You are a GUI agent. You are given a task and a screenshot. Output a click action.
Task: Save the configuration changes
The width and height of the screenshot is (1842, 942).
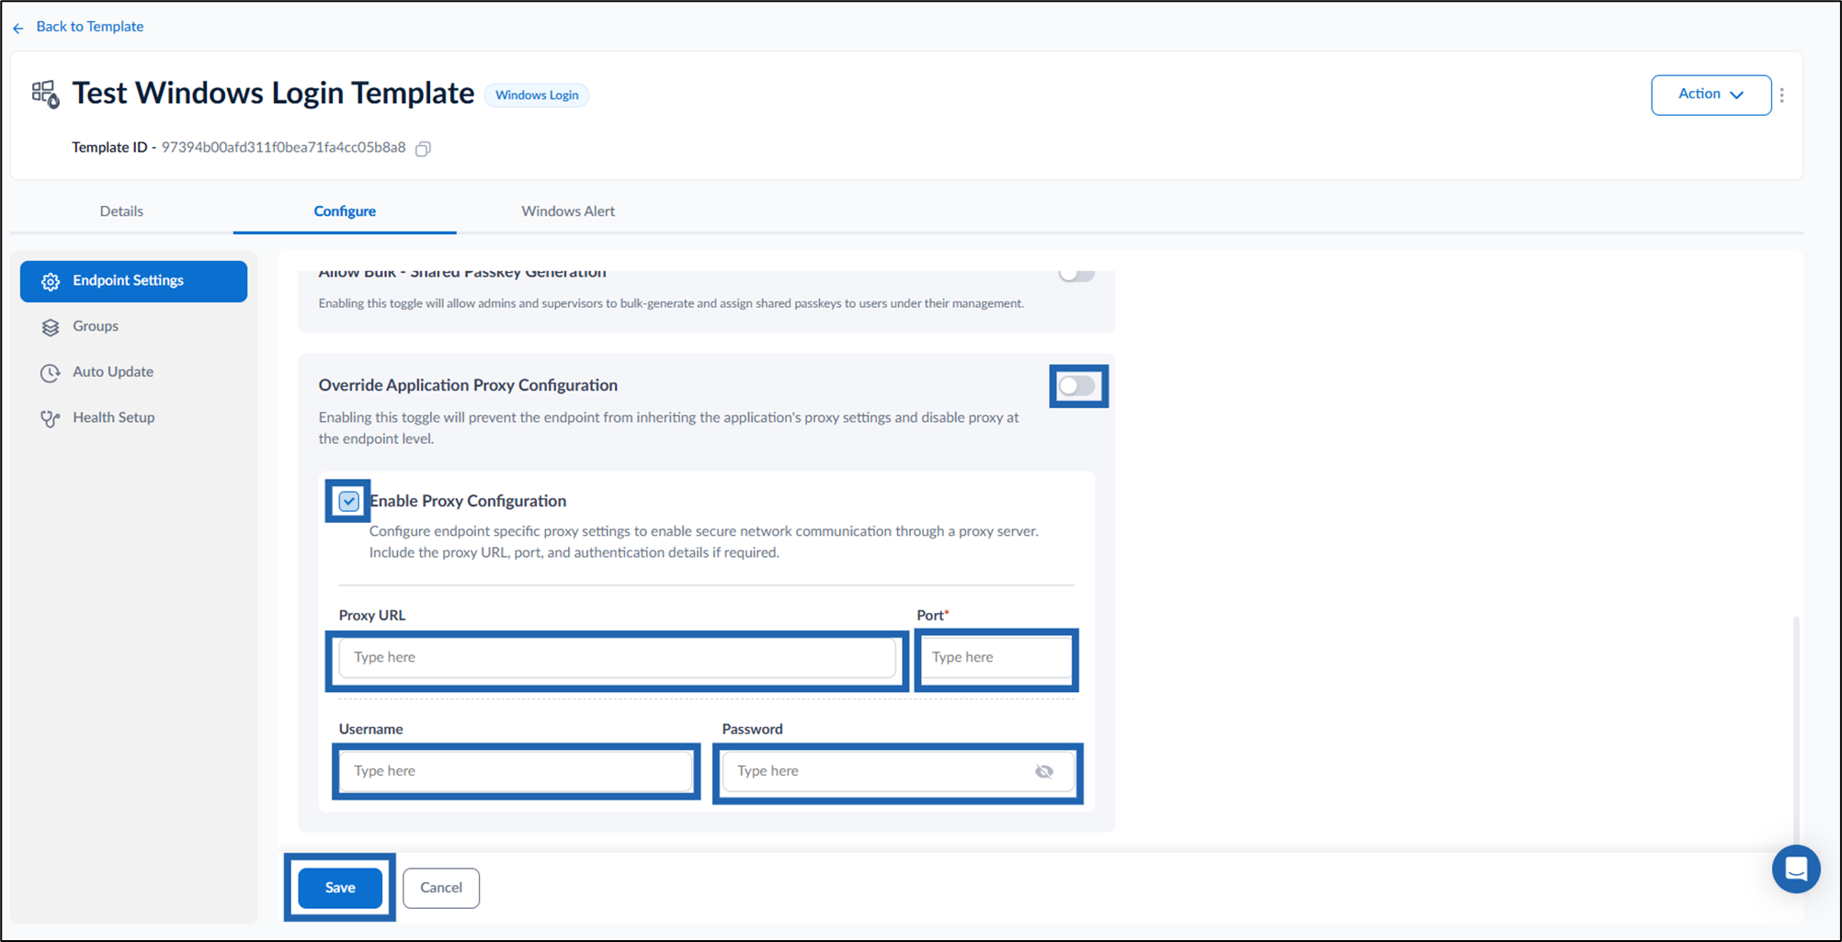[340, 888]
